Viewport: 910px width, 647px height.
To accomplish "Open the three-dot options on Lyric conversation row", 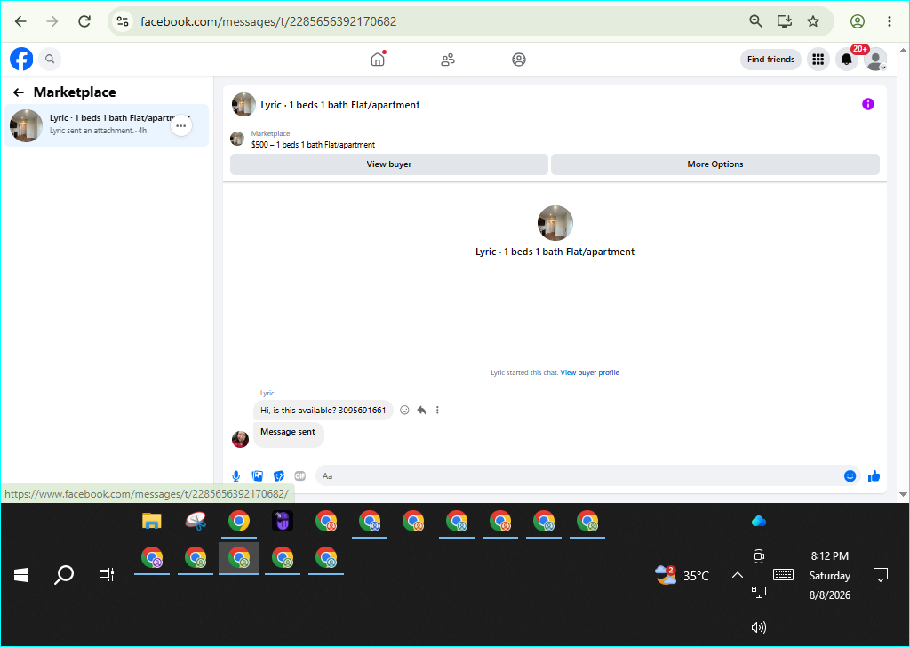I will coord(181,125).
